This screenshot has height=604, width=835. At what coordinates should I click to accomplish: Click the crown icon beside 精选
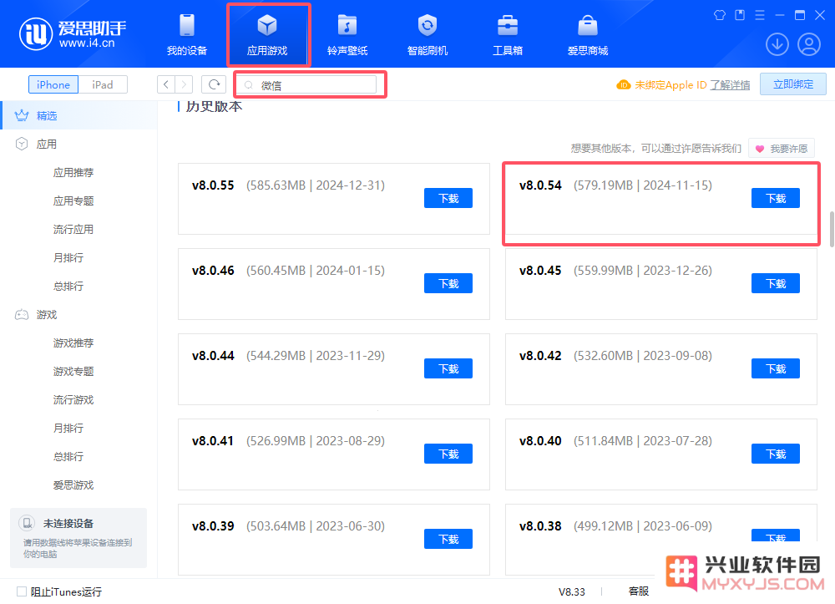[x=22, y=115]
